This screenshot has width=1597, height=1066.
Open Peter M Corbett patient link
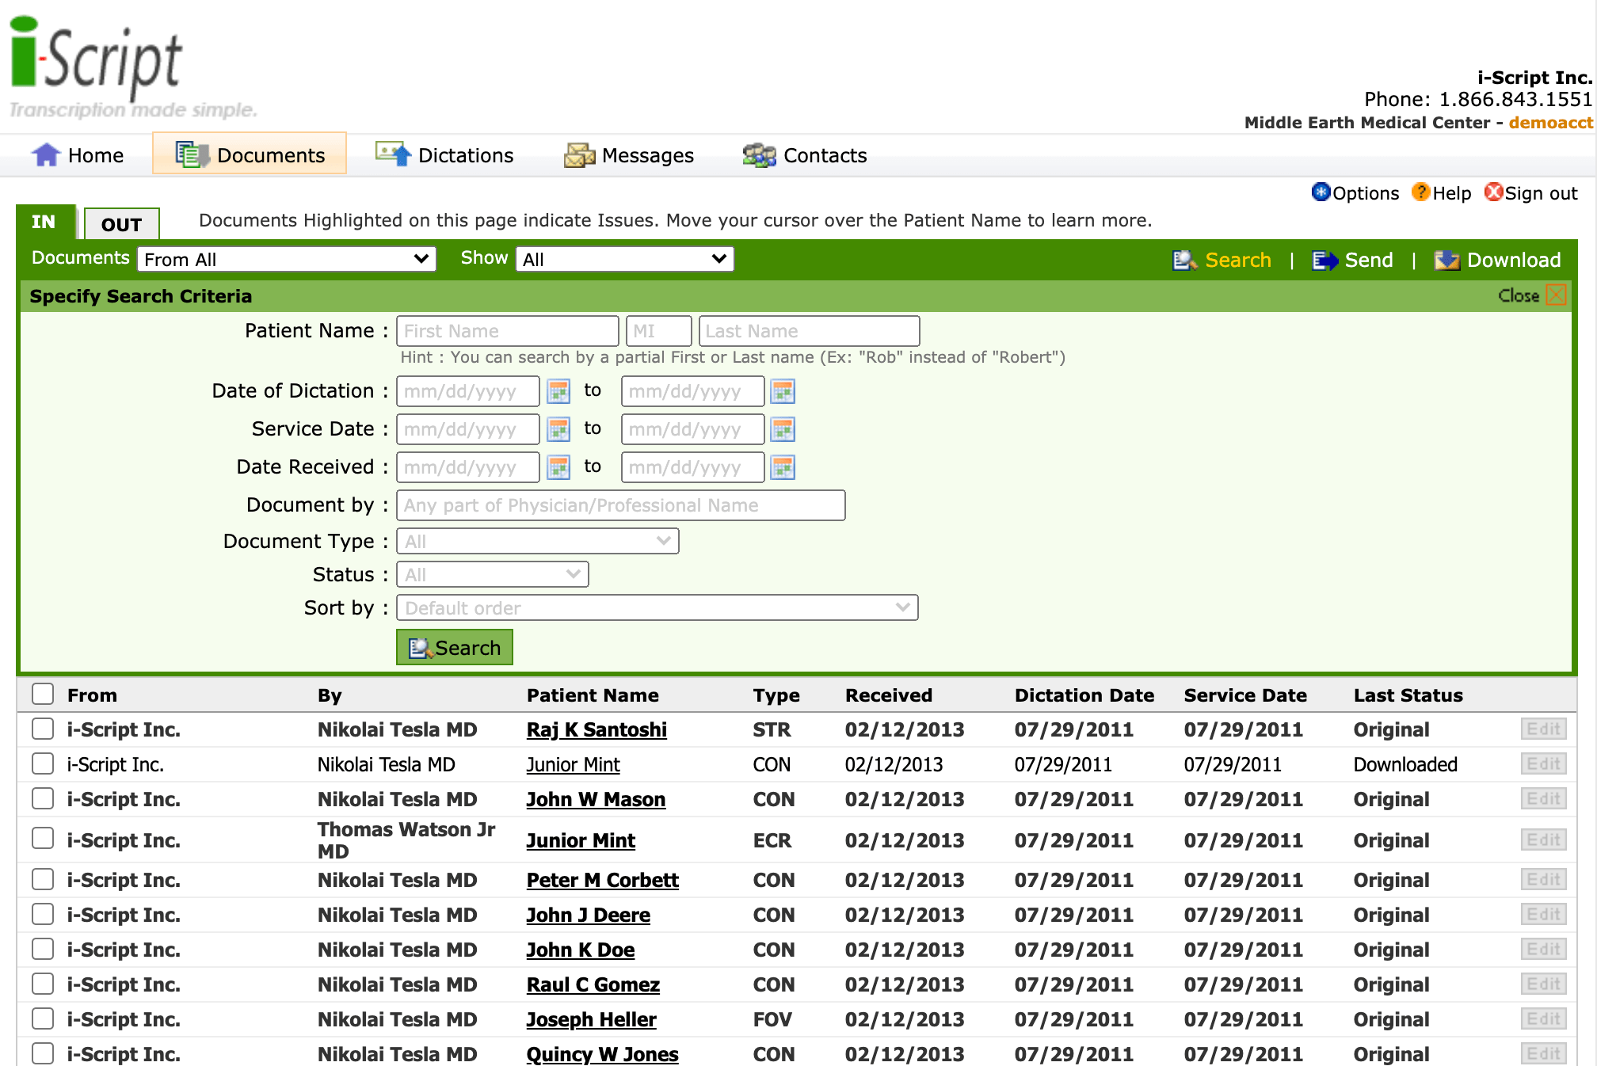click(x=602, y=880)
